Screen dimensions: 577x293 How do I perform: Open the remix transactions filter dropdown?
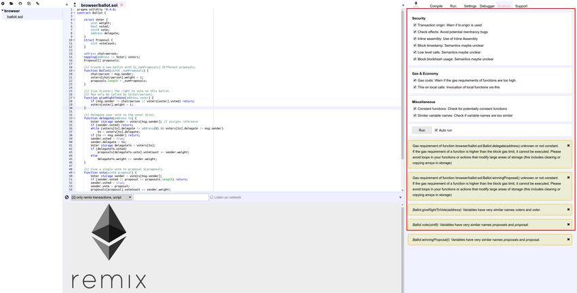coord(102,197)
